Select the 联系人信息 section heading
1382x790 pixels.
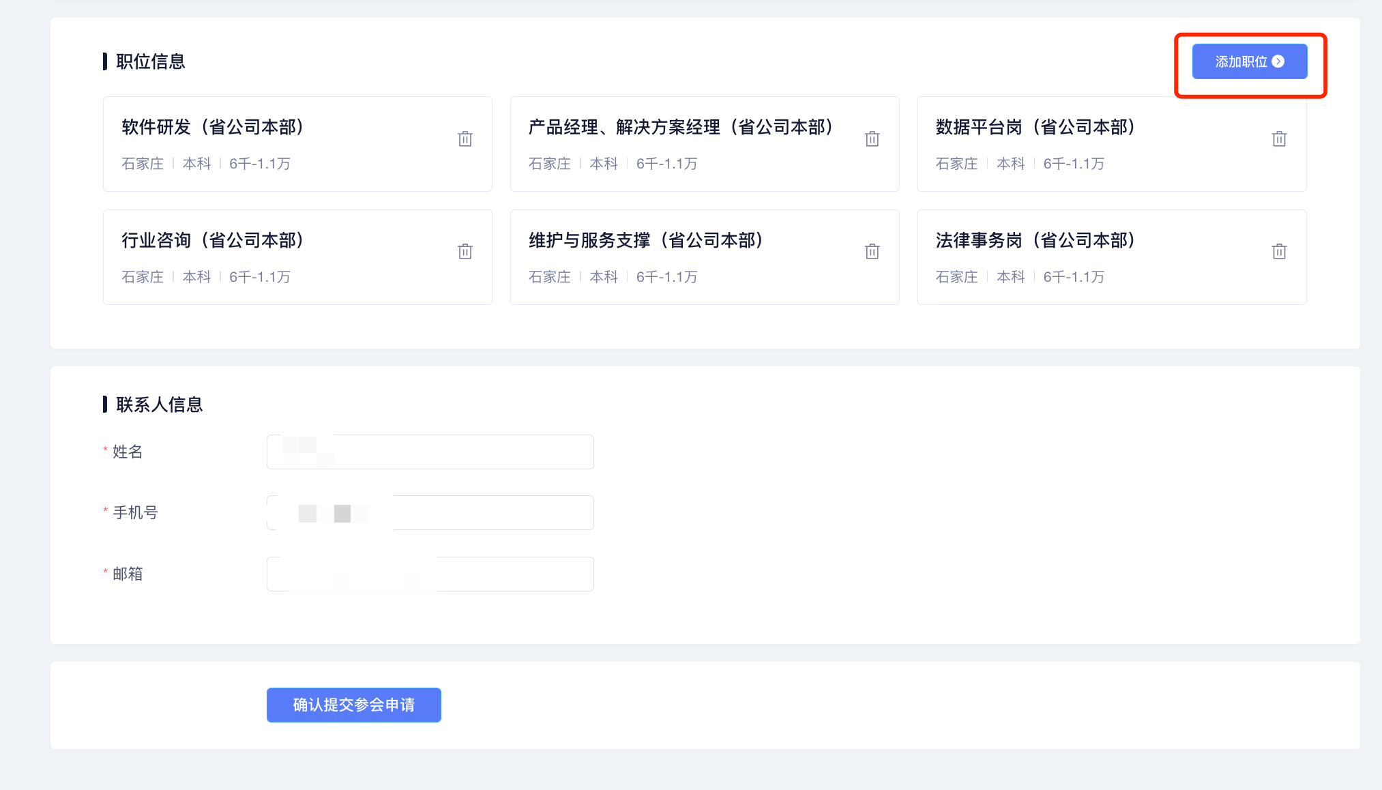tap(160, 405)
